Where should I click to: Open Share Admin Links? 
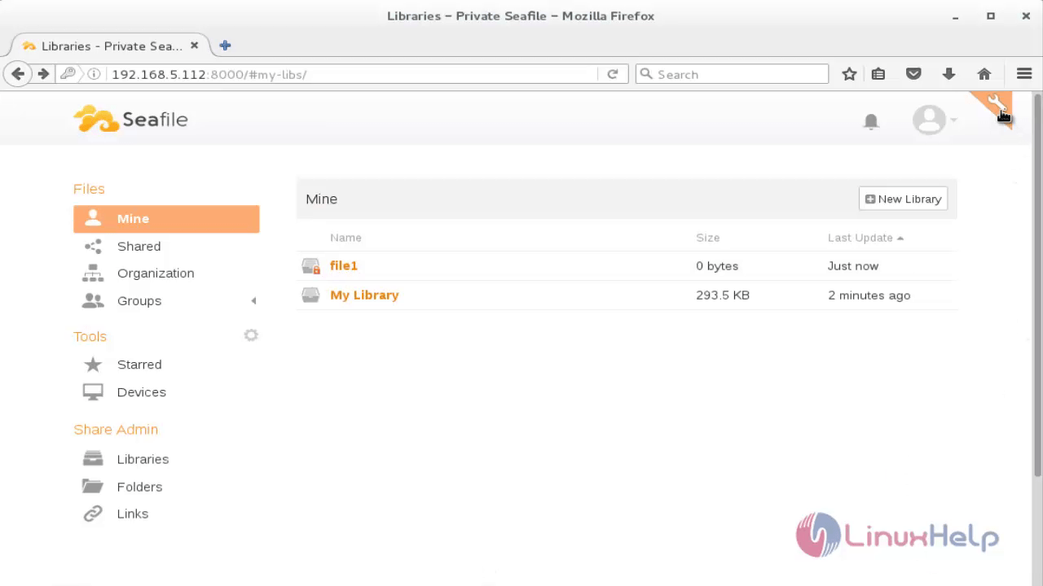click(132, 514)
